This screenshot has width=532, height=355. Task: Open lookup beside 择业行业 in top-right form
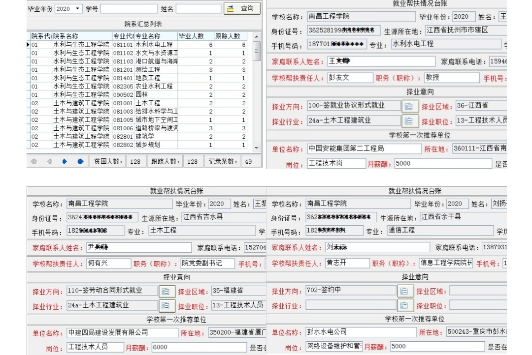pos(408,121)
